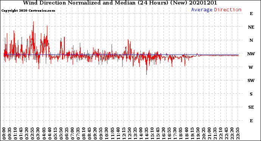Click the '08:45' time label

tap(90, 133)
